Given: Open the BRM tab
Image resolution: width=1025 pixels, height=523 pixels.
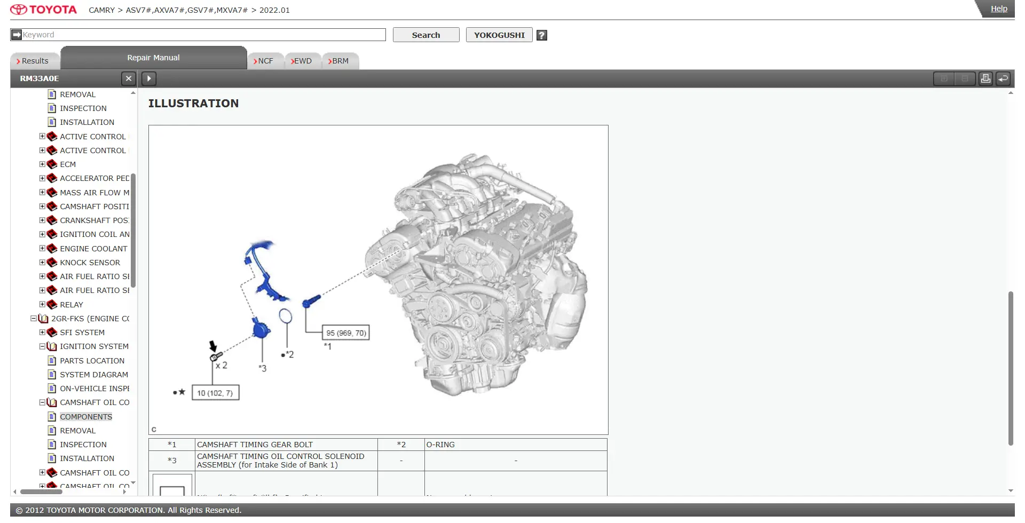Looking at the screenshot, I should point(340,61).
